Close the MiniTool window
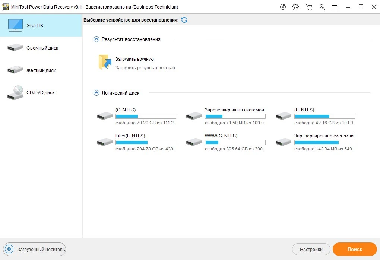This screenshot has height=260, width=380. pyautogui.click(x=374, y=7)
